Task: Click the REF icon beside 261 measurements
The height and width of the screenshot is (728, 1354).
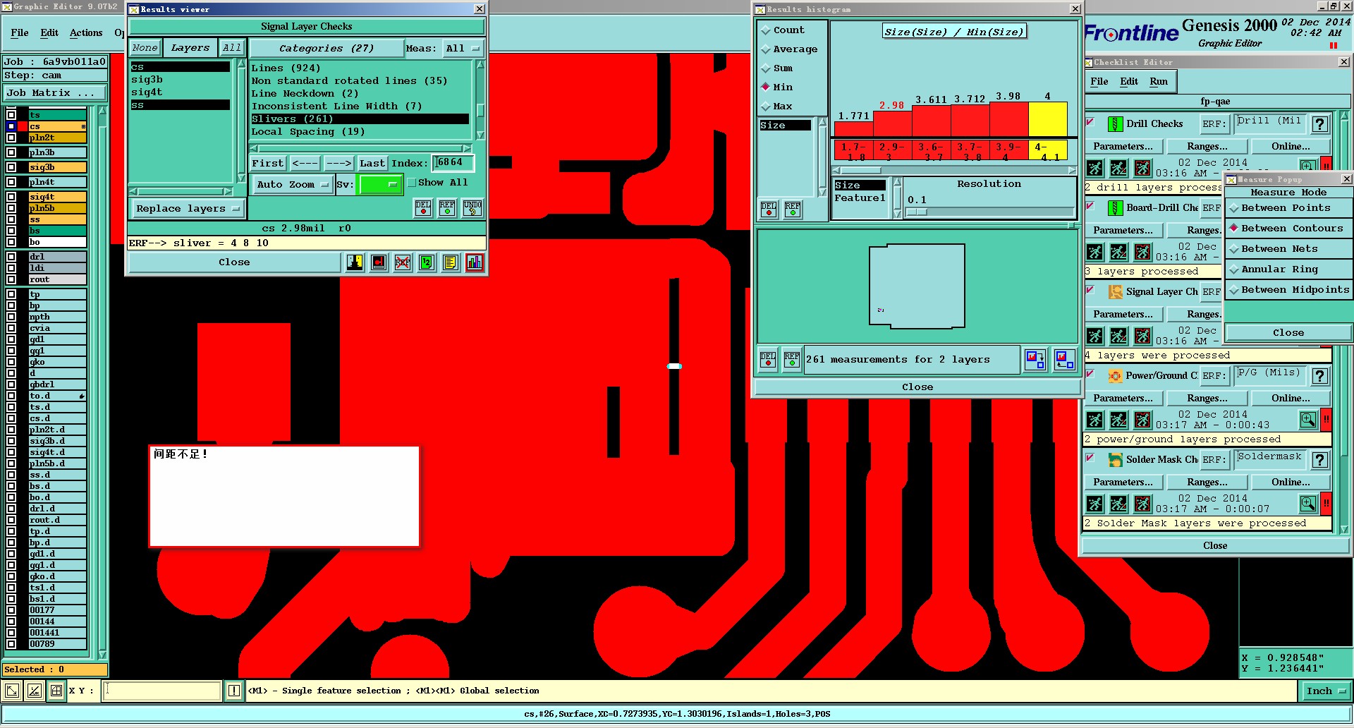Action: 792,360
